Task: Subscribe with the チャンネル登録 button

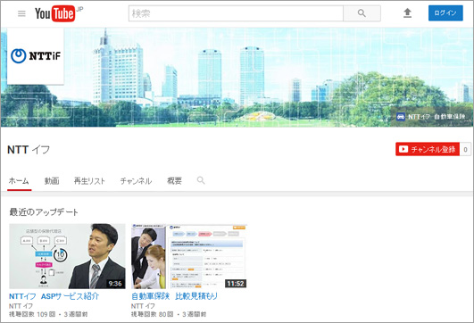Action: click(428, 149)
